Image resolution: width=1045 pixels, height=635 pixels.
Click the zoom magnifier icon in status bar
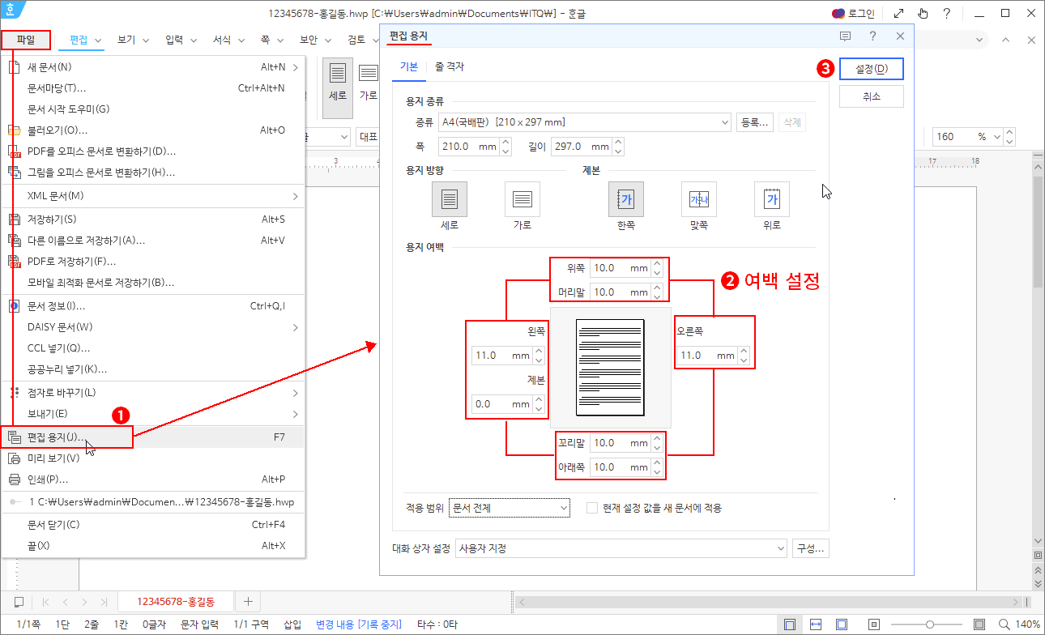click(x=1004, y=624)
